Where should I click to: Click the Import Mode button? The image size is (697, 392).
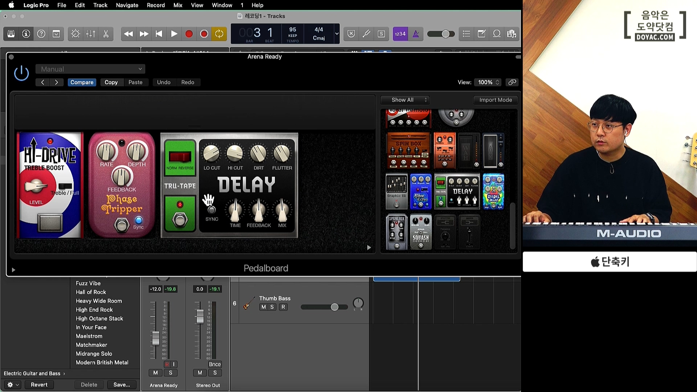point(496,100)
